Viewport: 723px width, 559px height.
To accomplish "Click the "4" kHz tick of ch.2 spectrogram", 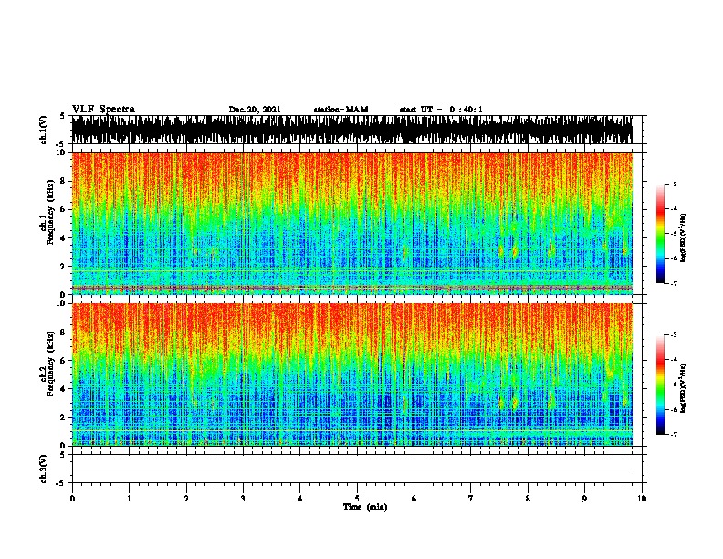I will 63,389.
